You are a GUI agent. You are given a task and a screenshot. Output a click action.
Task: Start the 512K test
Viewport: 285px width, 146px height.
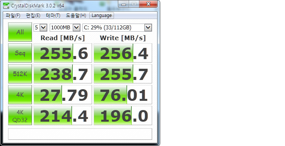pos(20,74)
